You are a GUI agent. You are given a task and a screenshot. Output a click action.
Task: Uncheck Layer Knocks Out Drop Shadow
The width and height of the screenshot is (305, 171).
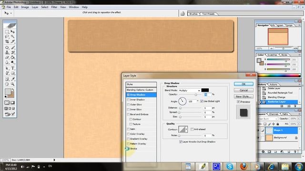(181, 142)
